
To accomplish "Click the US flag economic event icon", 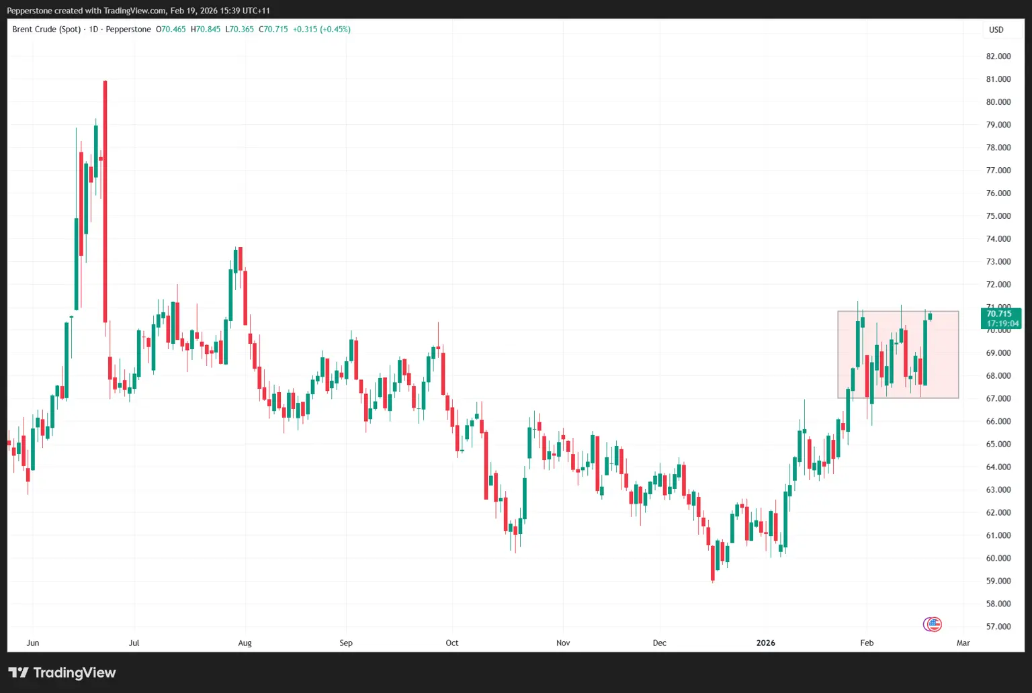I will point(933,625).
